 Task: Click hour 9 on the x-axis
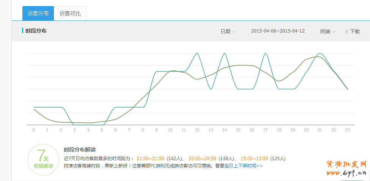click(156, 130)
